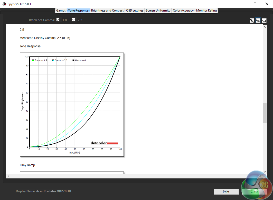
Task: Uncheck the 2.2 reference gamma checkbox
Action: 74,20
